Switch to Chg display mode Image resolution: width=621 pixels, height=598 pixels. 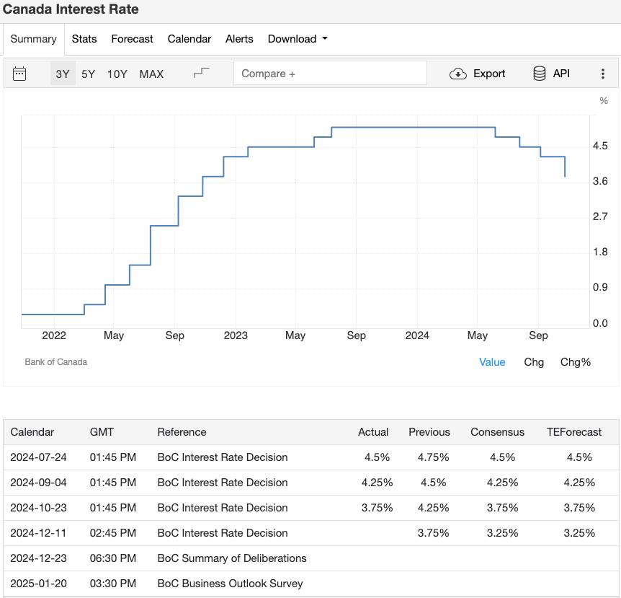click(x=534, y=361)
